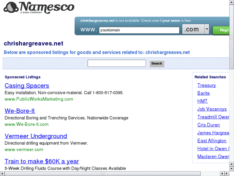Click 'Directional drilling equipment from Vermeer' text
This screenshot has width=234, height=176.
click(x=46, y=143)
